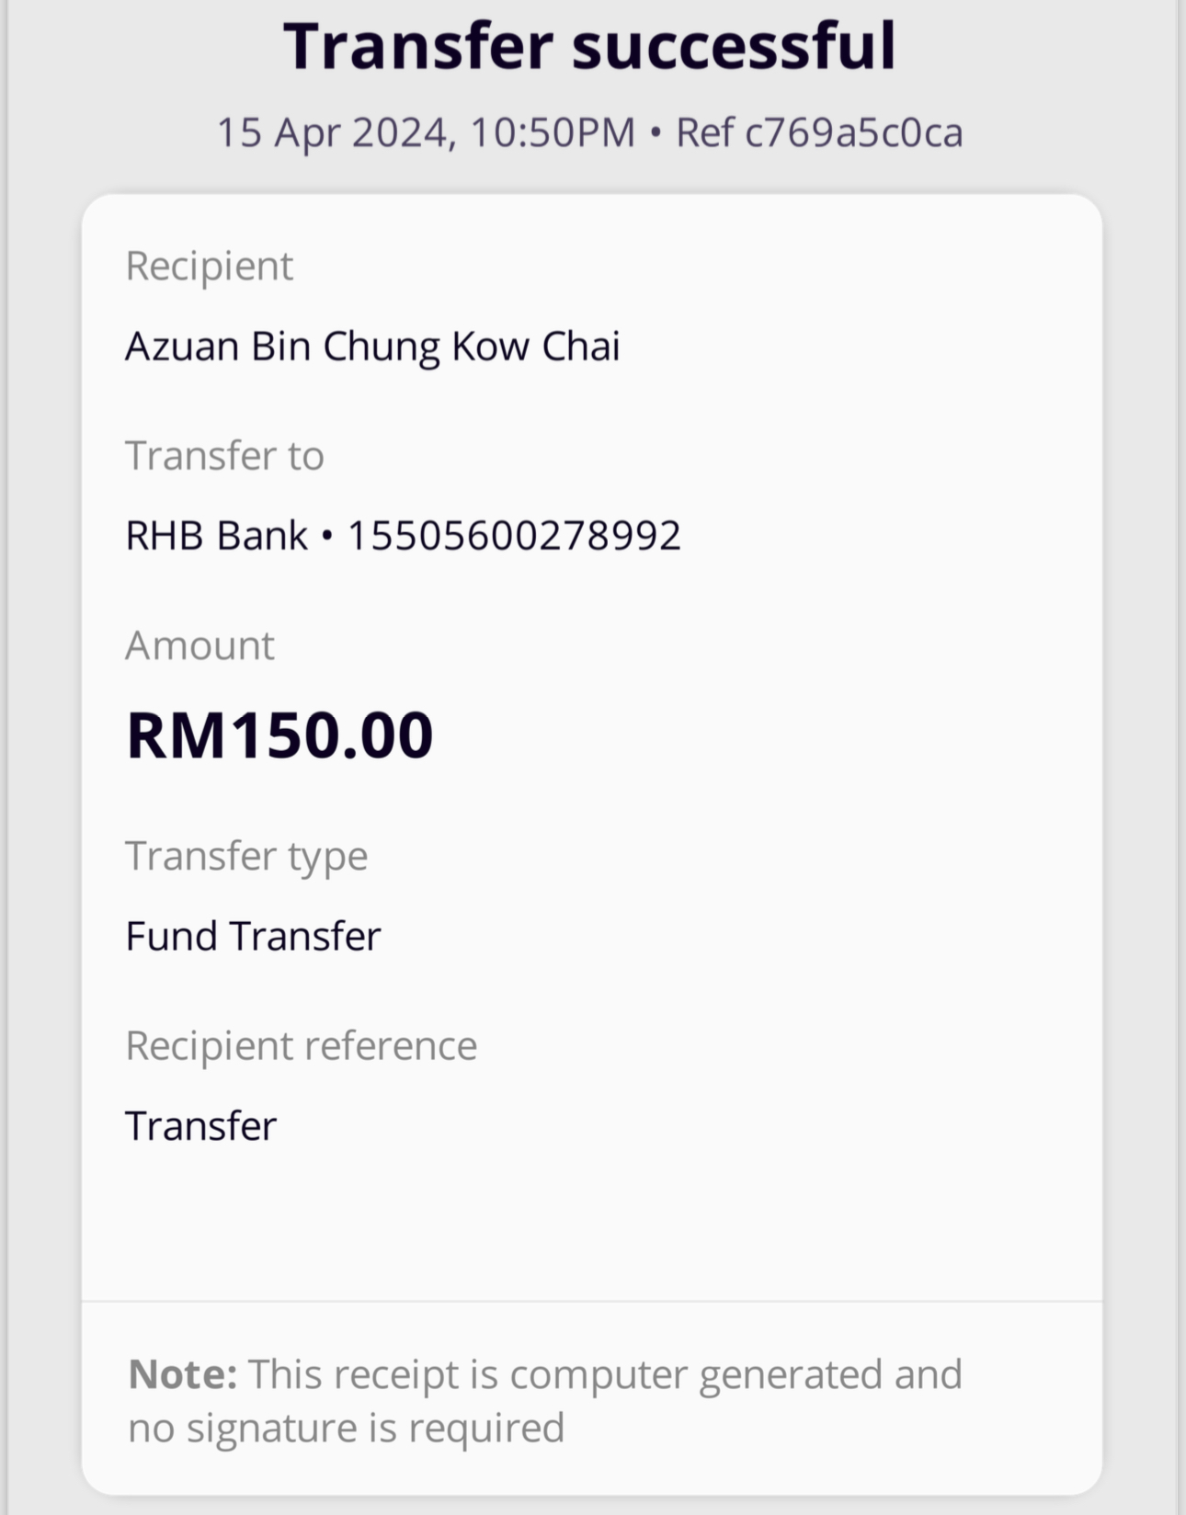
Task: Select recipient name Azuan Bin Chung Kow Chai
Action: pyautogui.click(x=372, y=347)
